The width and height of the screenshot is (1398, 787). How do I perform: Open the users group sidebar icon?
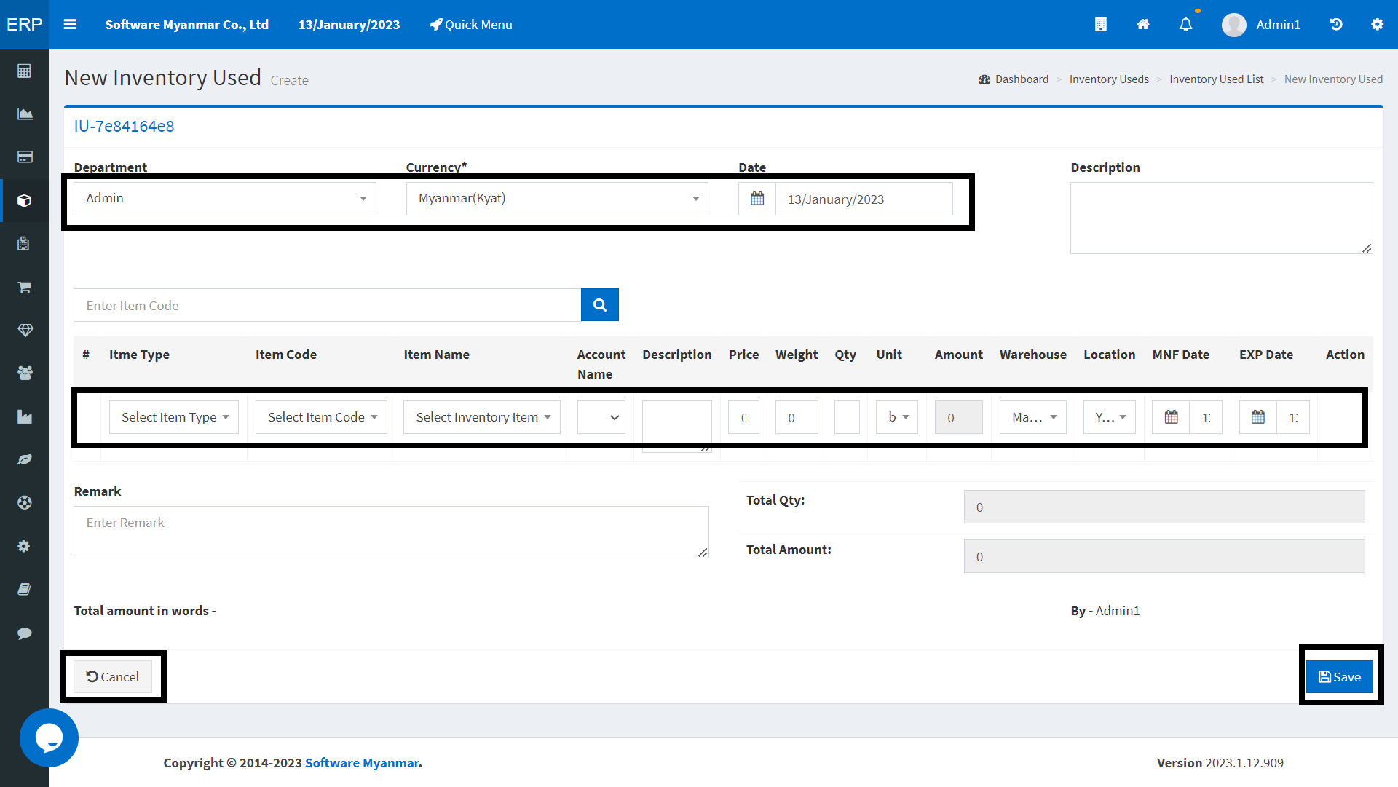[25, 373]
